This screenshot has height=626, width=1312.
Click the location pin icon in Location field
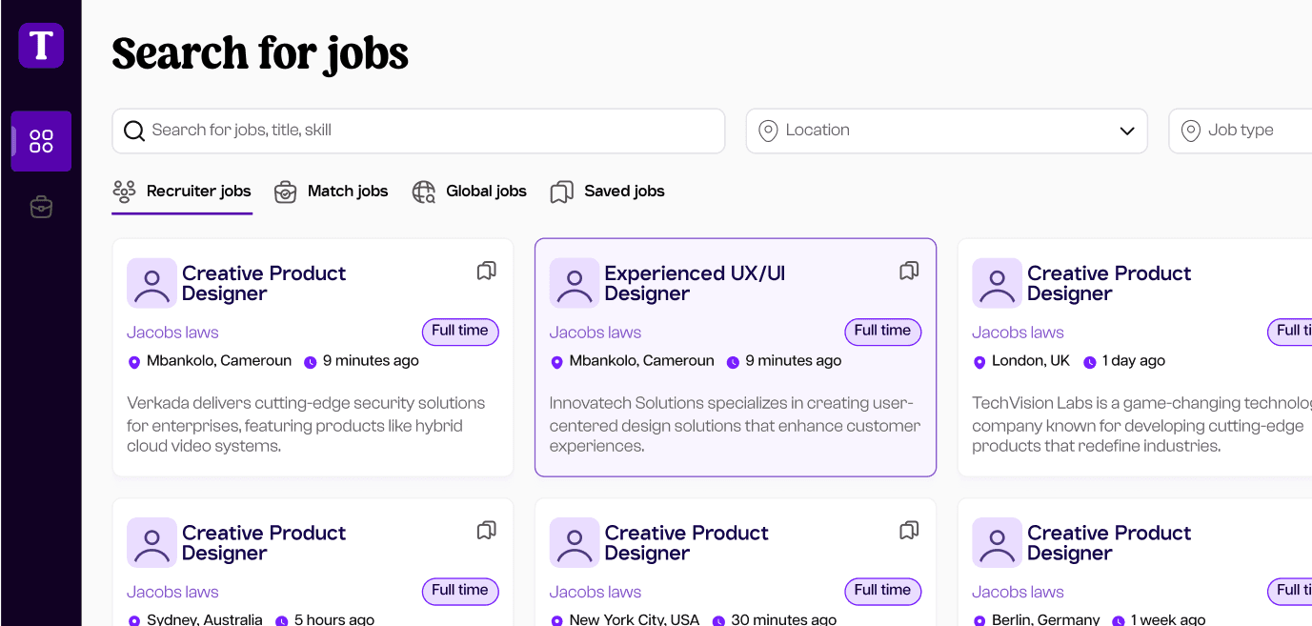point(768,131)
